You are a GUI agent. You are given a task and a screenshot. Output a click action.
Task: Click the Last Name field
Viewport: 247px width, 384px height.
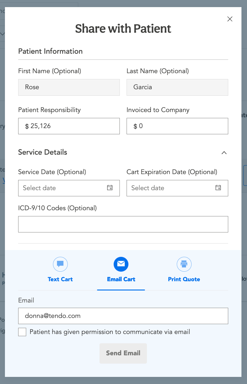point(177,87)
